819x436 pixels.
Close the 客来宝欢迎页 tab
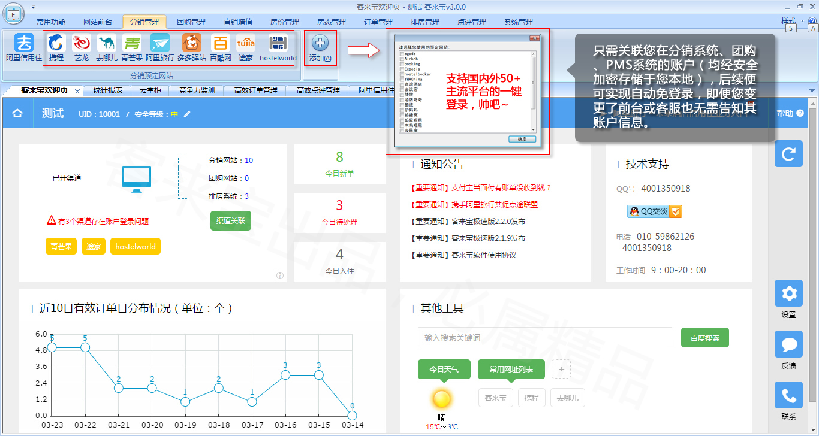(x=77, y=91)
